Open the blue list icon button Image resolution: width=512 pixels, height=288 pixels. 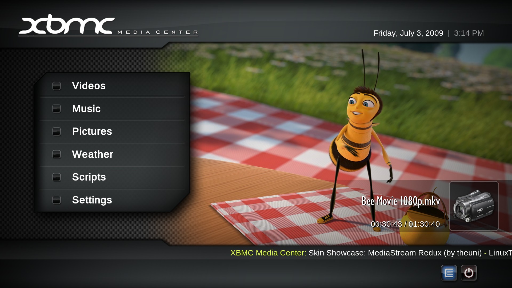click(x=449, y=273)
